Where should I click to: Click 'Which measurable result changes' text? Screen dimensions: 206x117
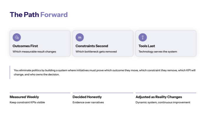[x=34, y=51]
